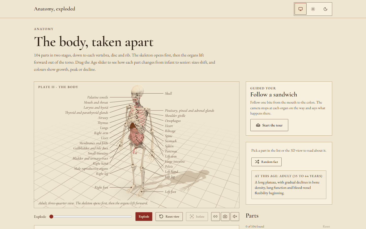The height and width of the screenshot is (229, 366).
Task: Choose the Larynx and hyoid label
Action: pyautogui.click(x=96, y=108)
